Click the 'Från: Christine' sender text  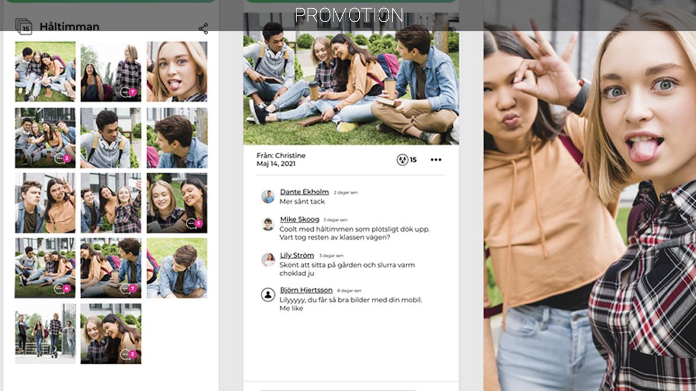tap(281, 156)
